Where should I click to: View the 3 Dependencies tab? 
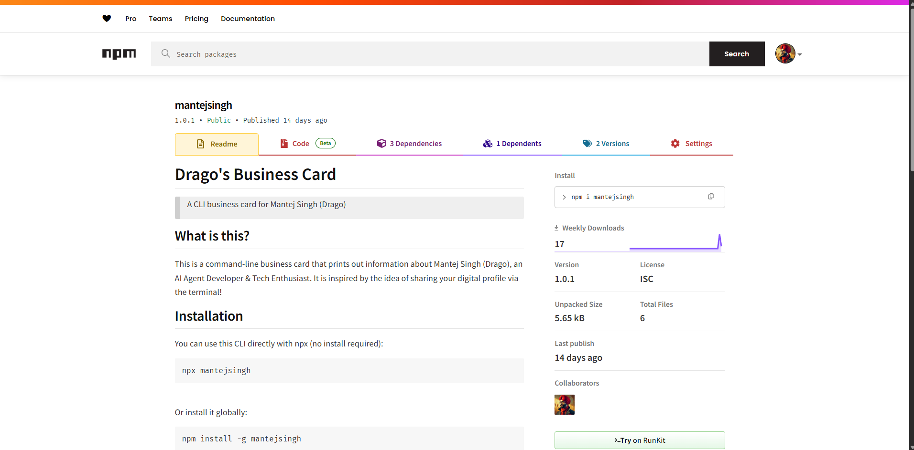point(409,144)
